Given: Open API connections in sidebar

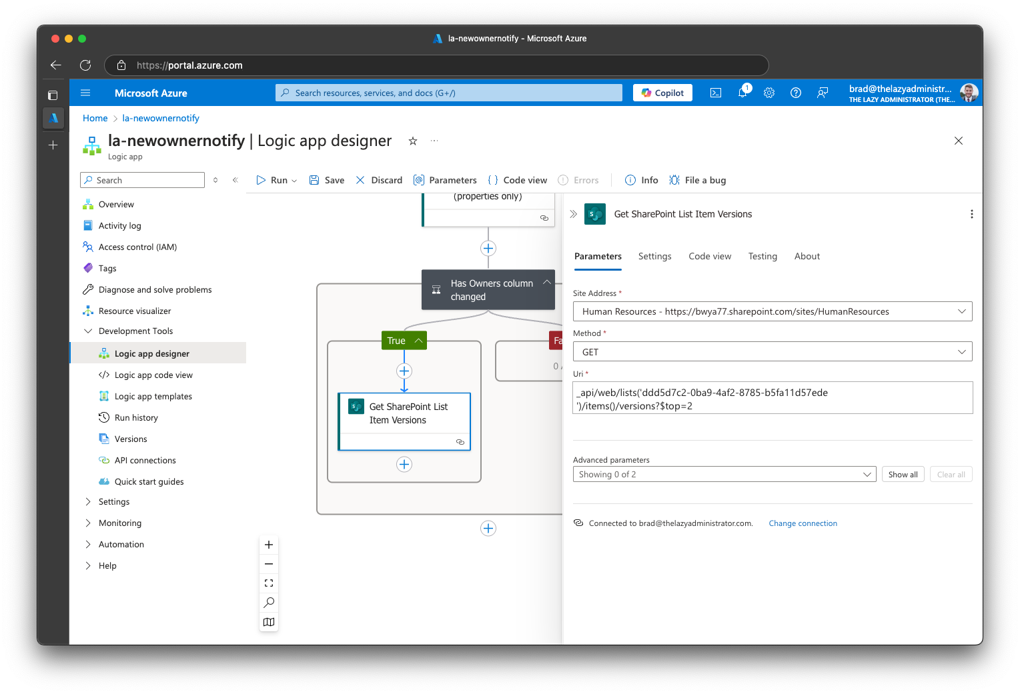Looking at the screenshot, I should pos(145,460).
